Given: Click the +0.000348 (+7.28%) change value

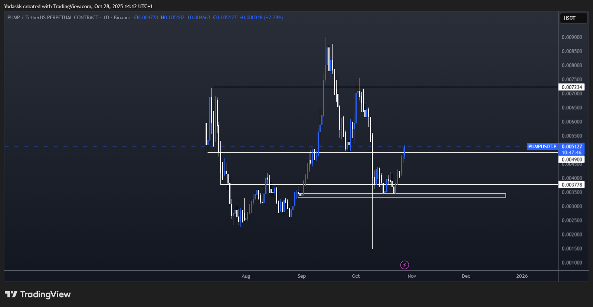Looking at the screenshot, I should pos(261,17).
